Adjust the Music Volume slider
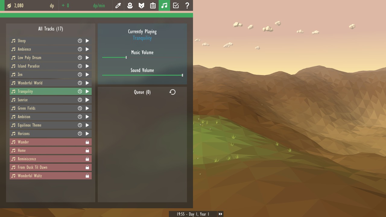This screenshot has height=217, width=386. 126,57
